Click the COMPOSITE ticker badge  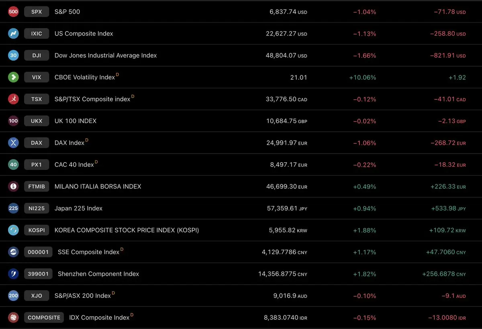[44, 317]
